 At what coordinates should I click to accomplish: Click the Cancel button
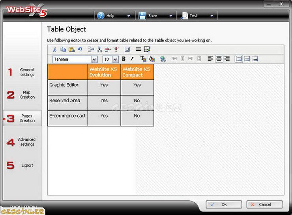click(264, 205)
